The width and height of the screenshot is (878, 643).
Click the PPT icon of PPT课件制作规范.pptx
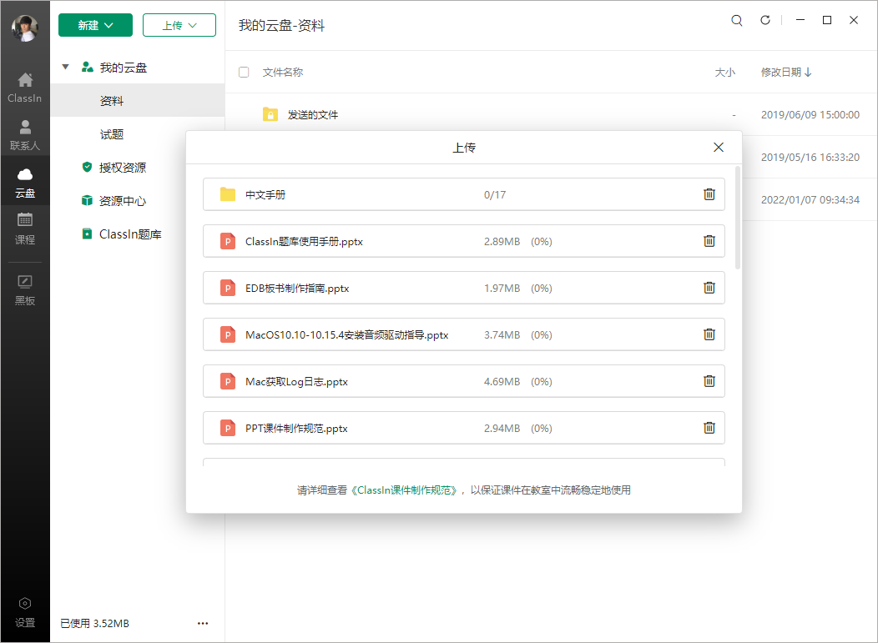click(x=228, y=428)
